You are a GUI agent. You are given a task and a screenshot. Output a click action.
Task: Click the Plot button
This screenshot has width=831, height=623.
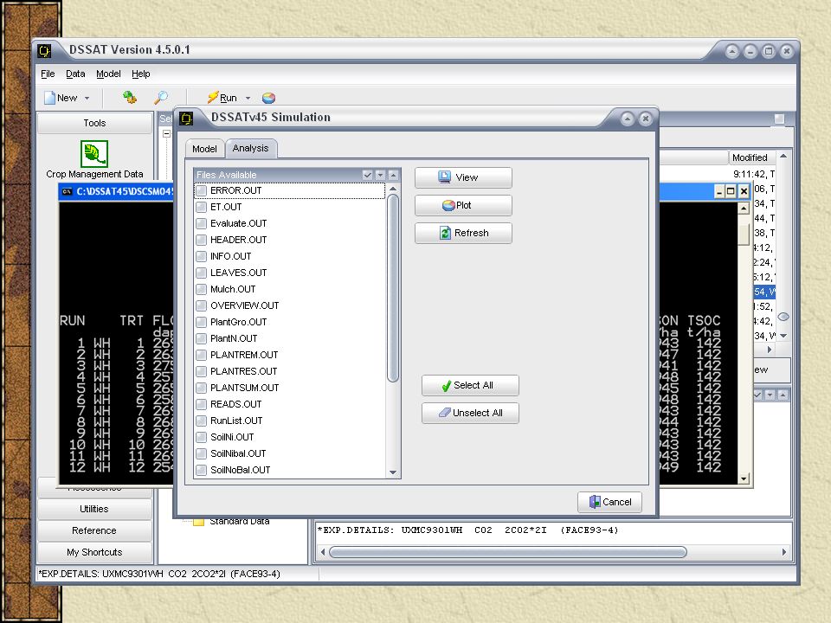tap(463, 205)
